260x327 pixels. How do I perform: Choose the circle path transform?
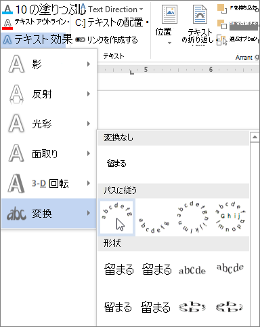[192, 218]
